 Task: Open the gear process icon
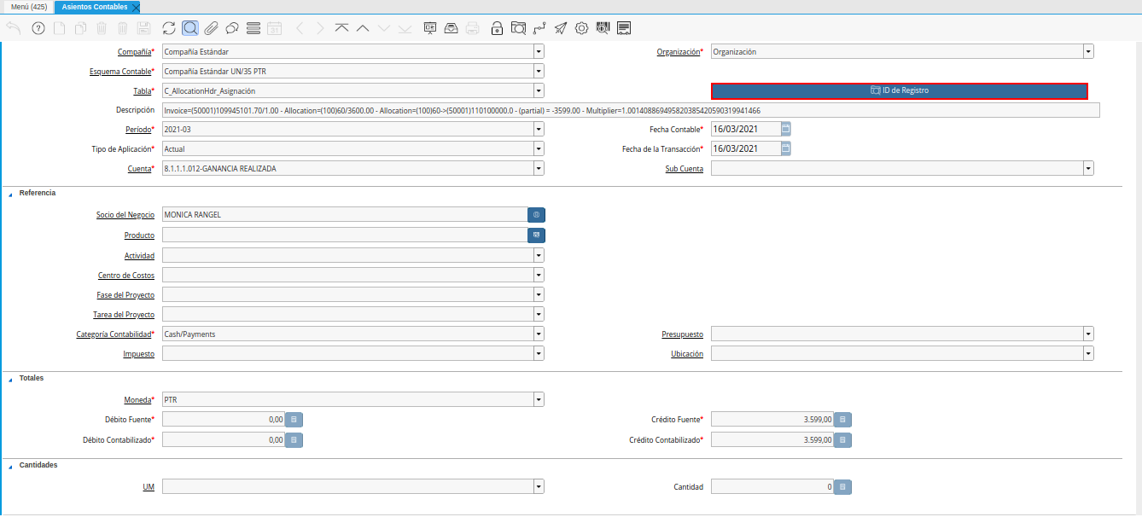click(x=581, y=28)
